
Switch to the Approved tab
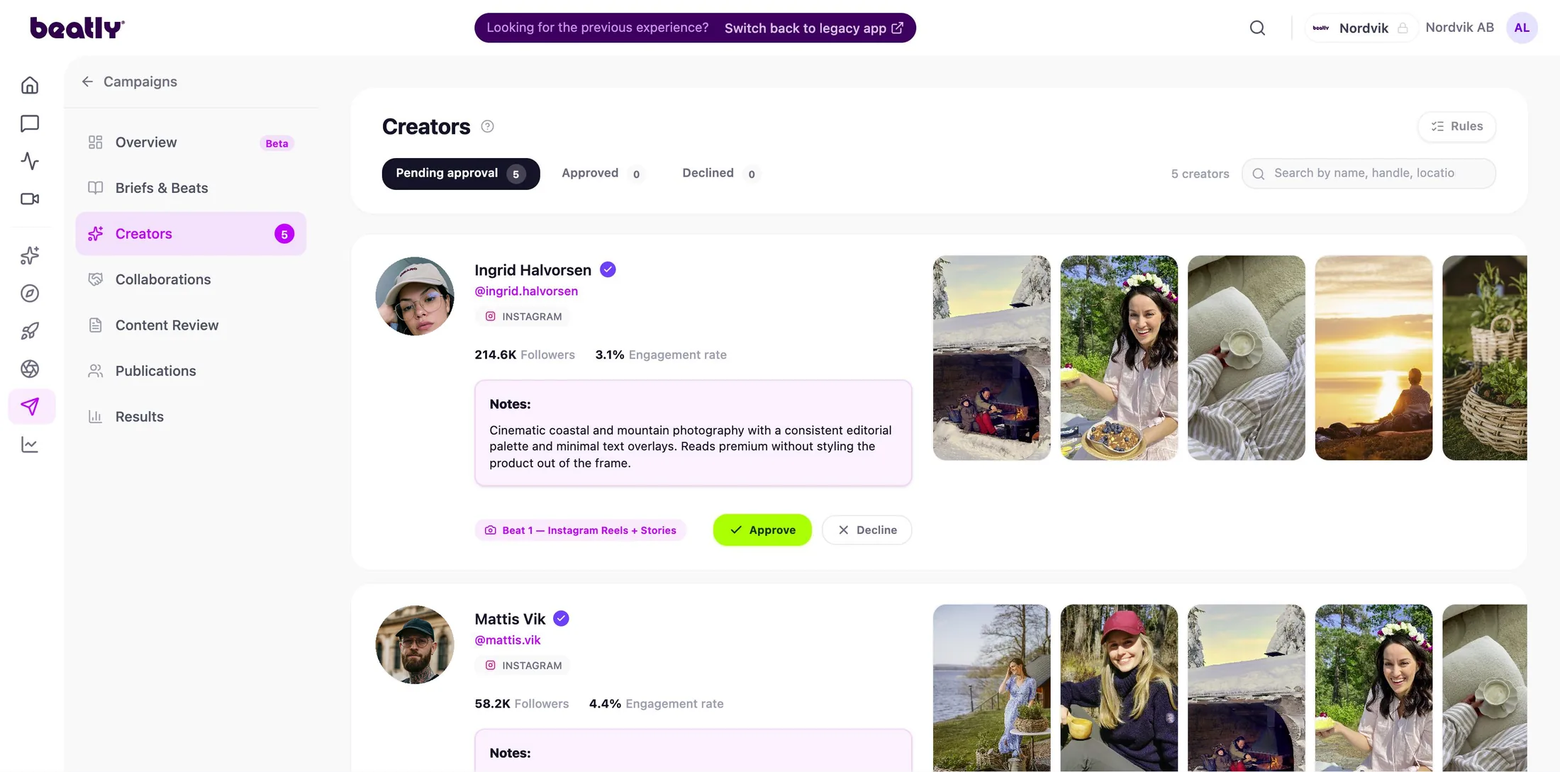603,174
